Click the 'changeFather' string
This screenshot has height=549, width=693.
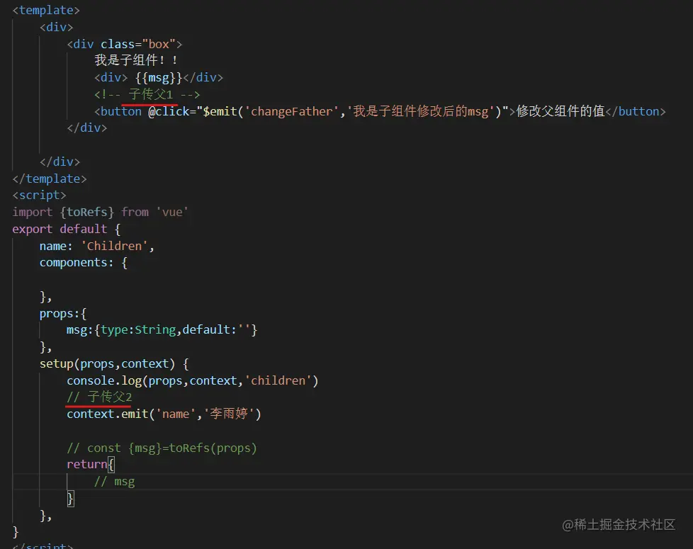291,111
